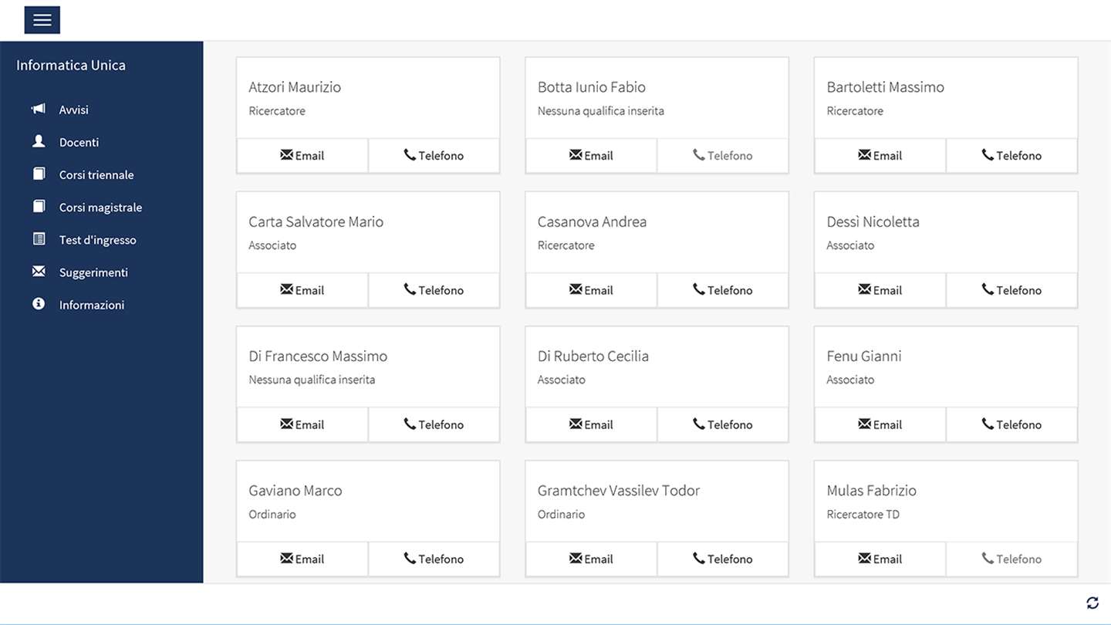Select Informazioni in the sidebar
Screen dimensions: 1111x625
(91, 305)
